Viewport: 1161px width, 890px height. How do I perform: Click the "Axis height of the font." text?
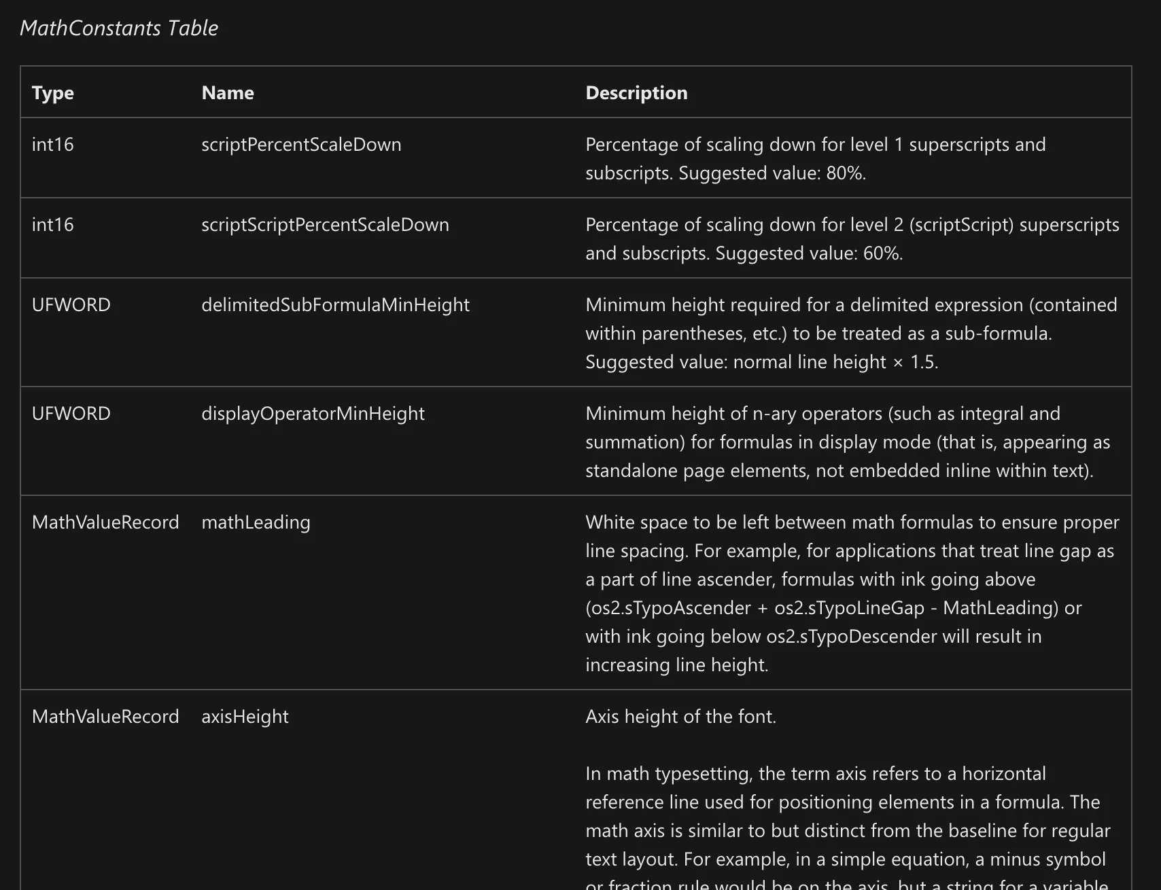click(x=680, y=717)
